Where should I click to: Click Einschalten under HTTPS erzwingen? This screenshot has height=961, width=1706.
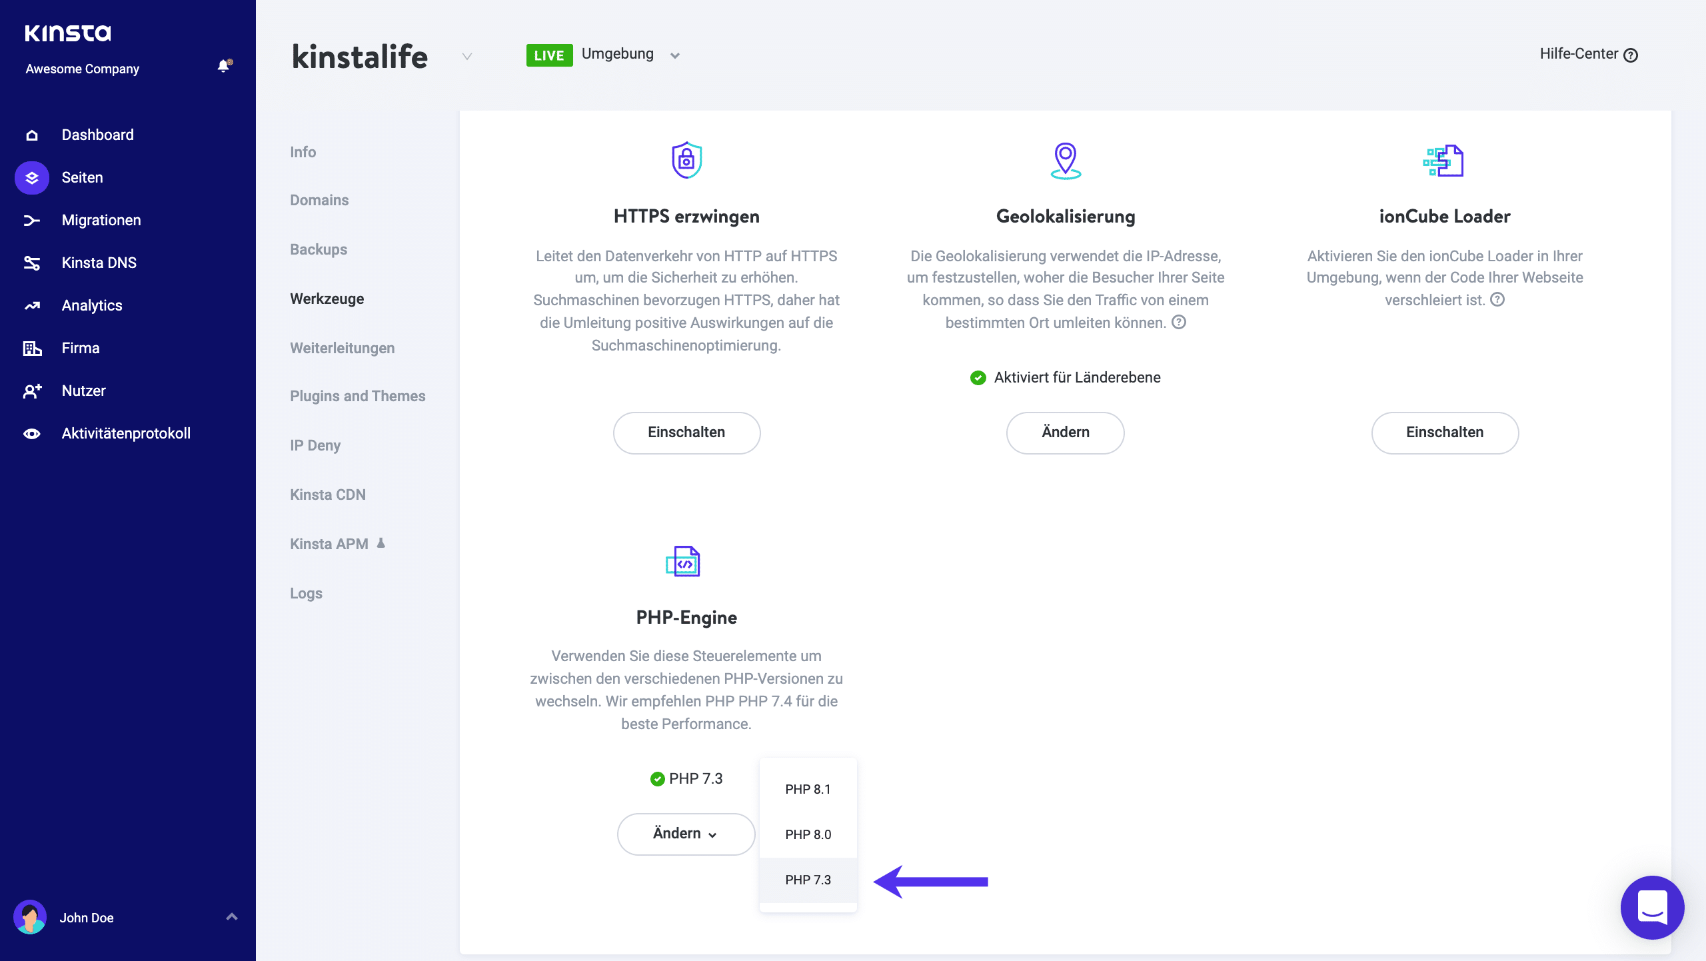point(686,433)
